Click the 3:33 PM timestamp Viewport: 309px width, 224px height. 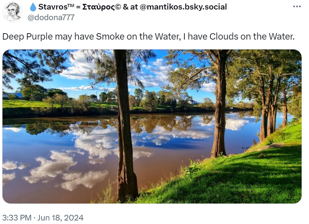tap(17, 218)
